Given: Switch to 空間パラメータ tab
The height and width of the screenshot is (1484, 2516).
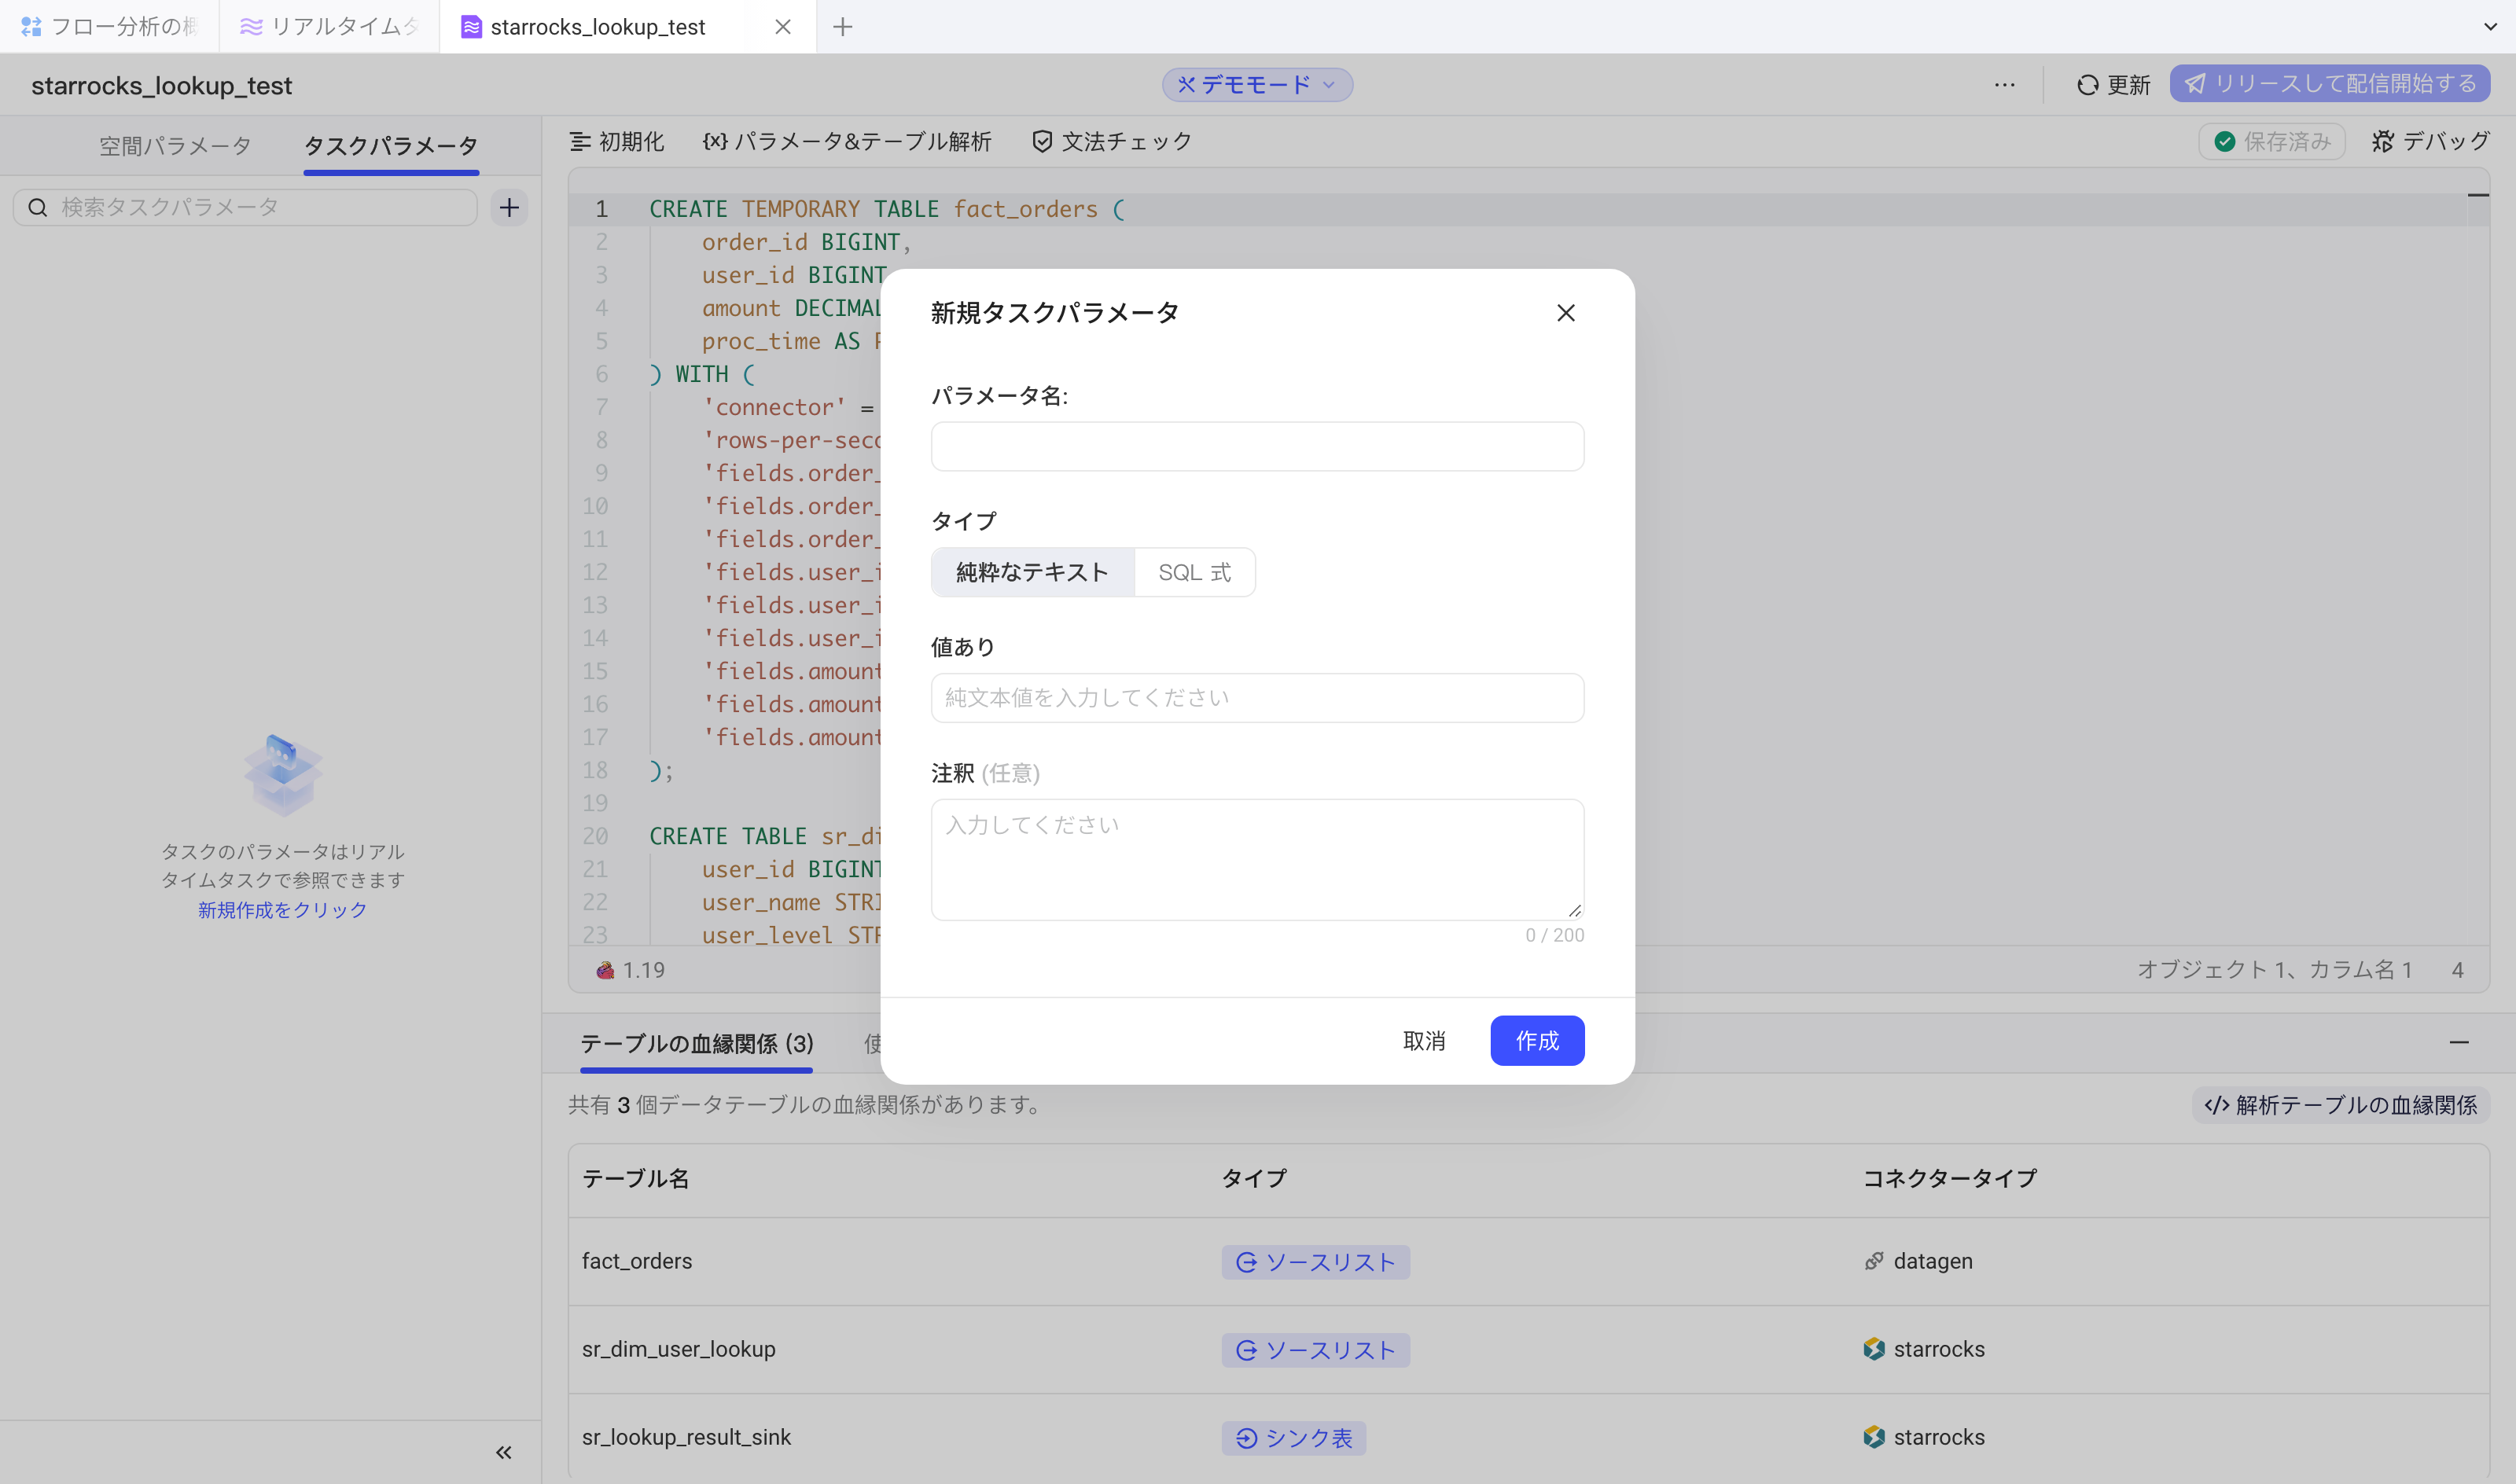Looking at the screenshot, I should tap(175, 146).
